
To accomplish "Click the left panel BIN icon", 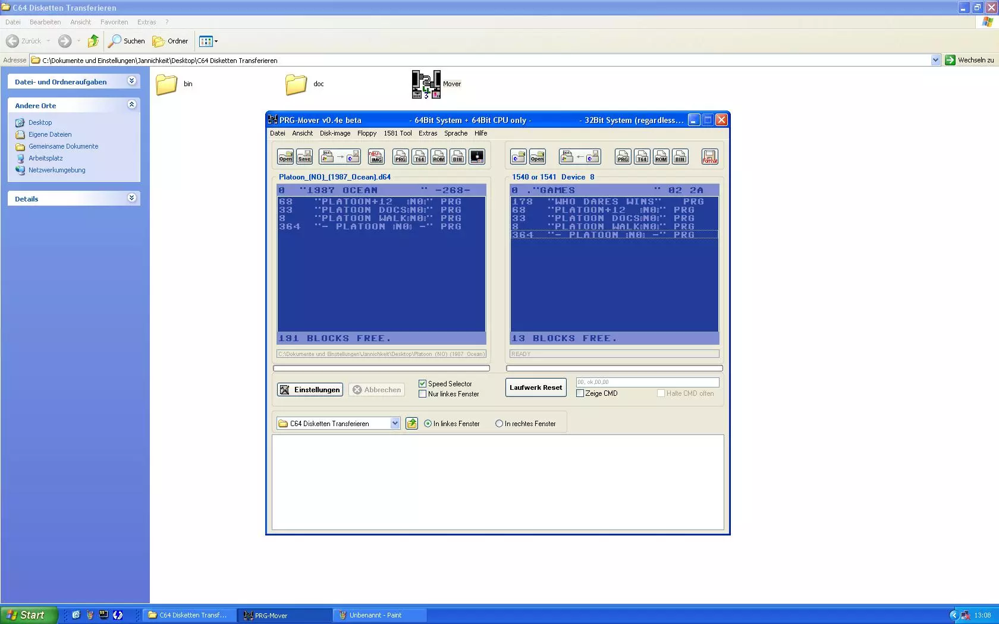I will coord(458,156).
